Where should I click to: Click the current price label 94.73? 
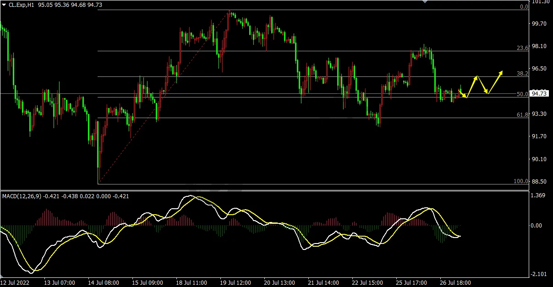pyautogui.click(x=539, y=94)
